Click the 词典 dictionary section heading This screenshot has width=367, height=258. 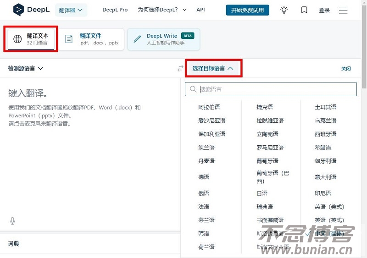pyautogui.click(x=13, y=244)
